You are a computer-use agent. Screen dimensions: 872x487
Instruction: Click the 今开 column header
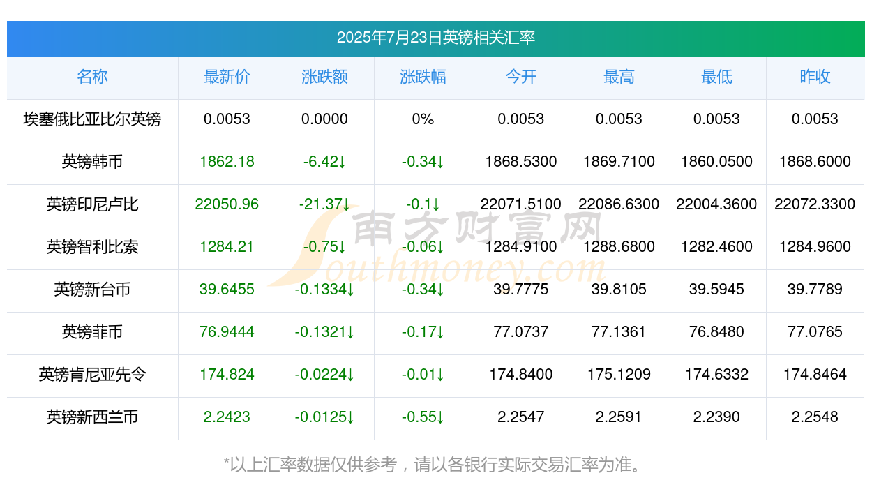tap(520, 77)
